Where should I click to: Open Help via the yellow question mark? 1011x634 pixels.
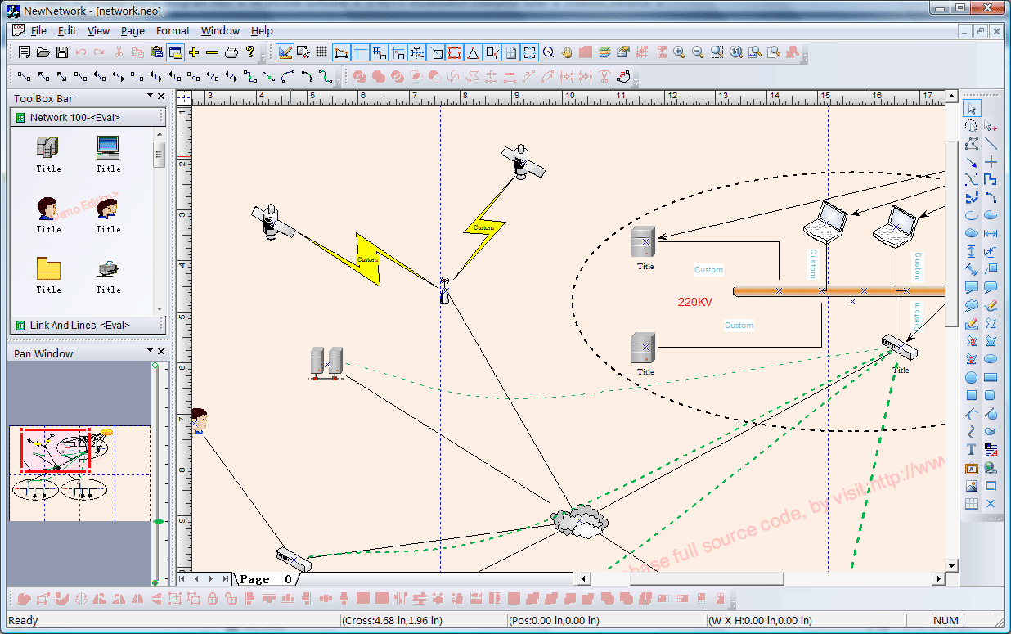click(x=250, y=52)
